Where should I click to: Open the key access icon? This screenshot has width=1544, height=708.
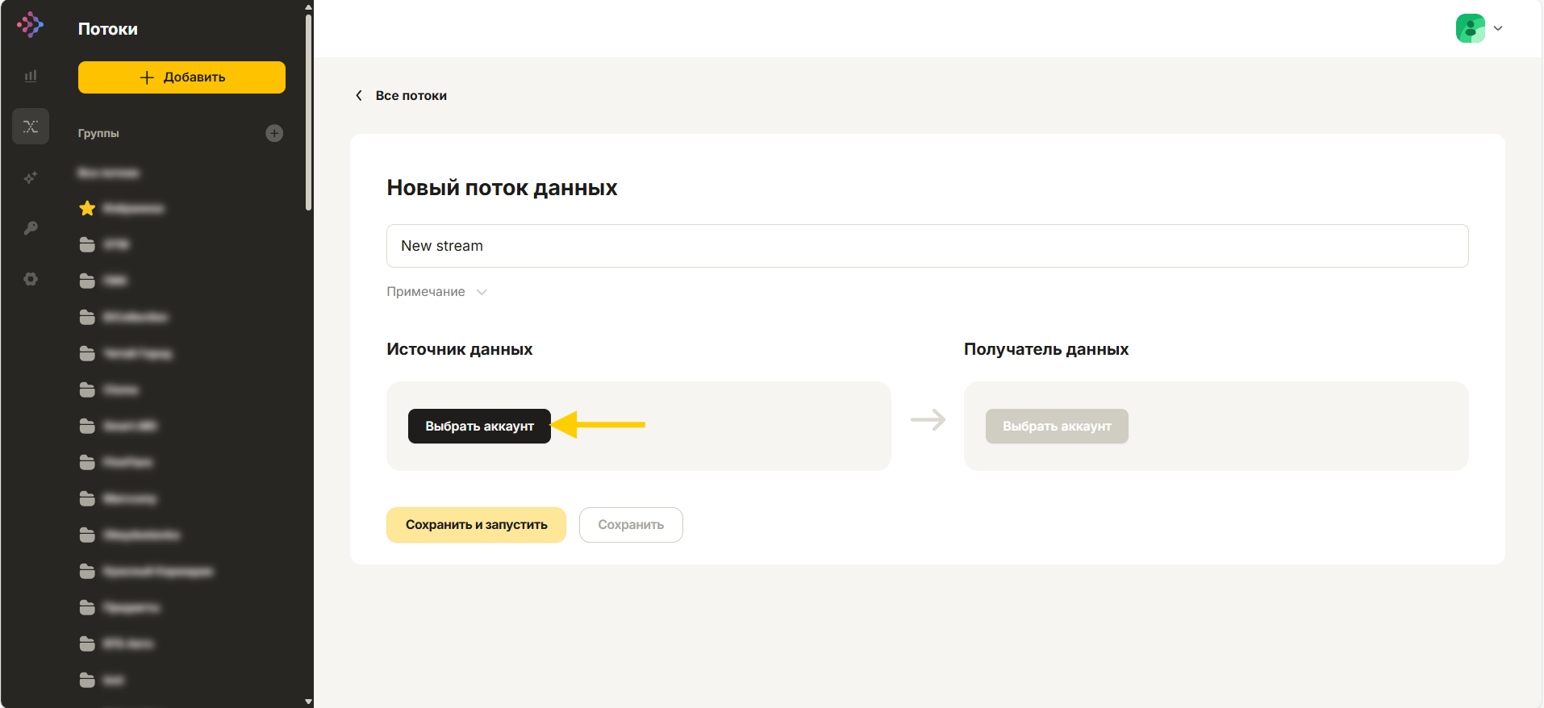(31, 228)
